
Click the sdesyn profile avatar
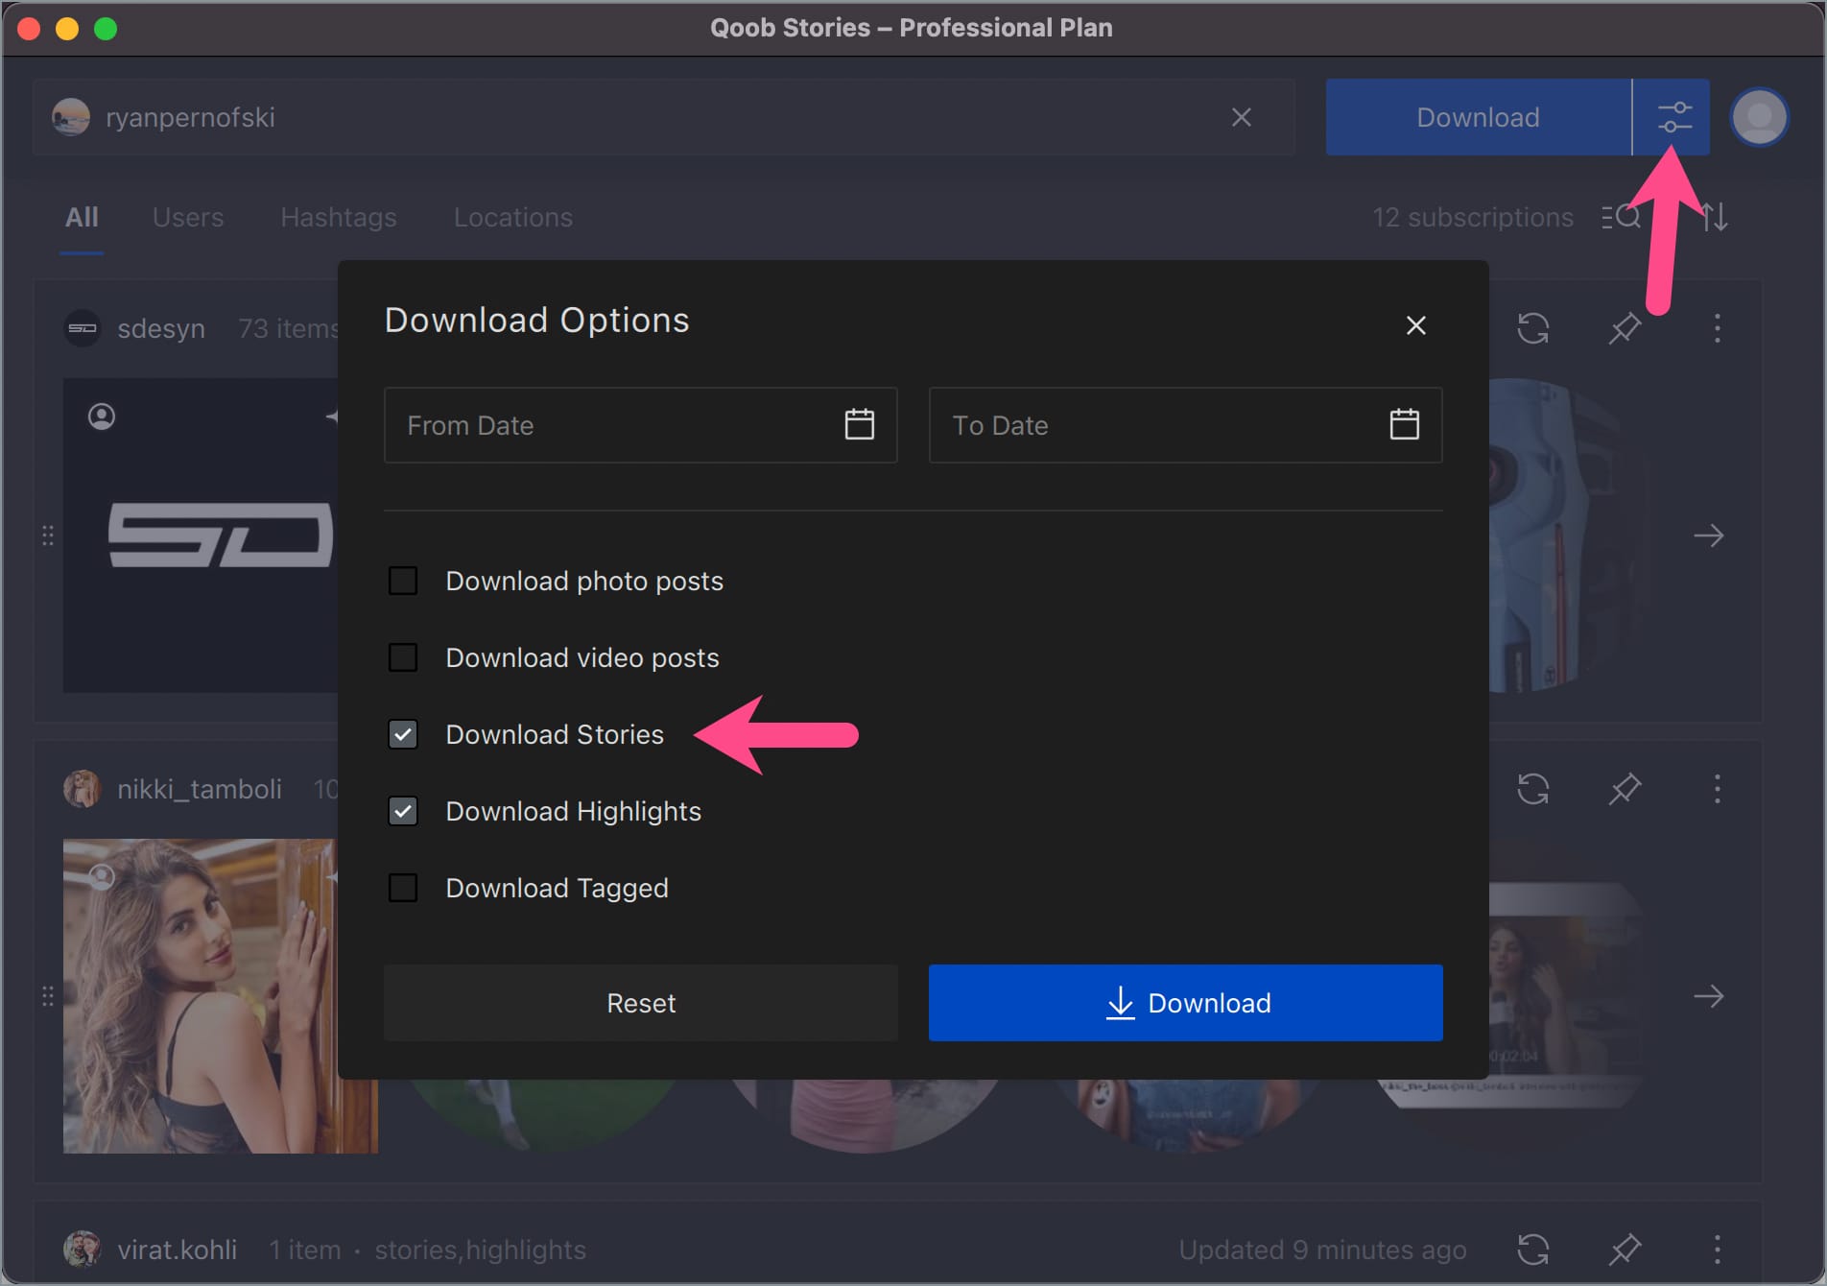83,328
